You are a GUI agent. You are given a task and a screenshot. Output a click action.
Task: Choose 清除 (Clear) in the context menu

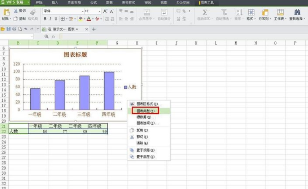[149, 143]
